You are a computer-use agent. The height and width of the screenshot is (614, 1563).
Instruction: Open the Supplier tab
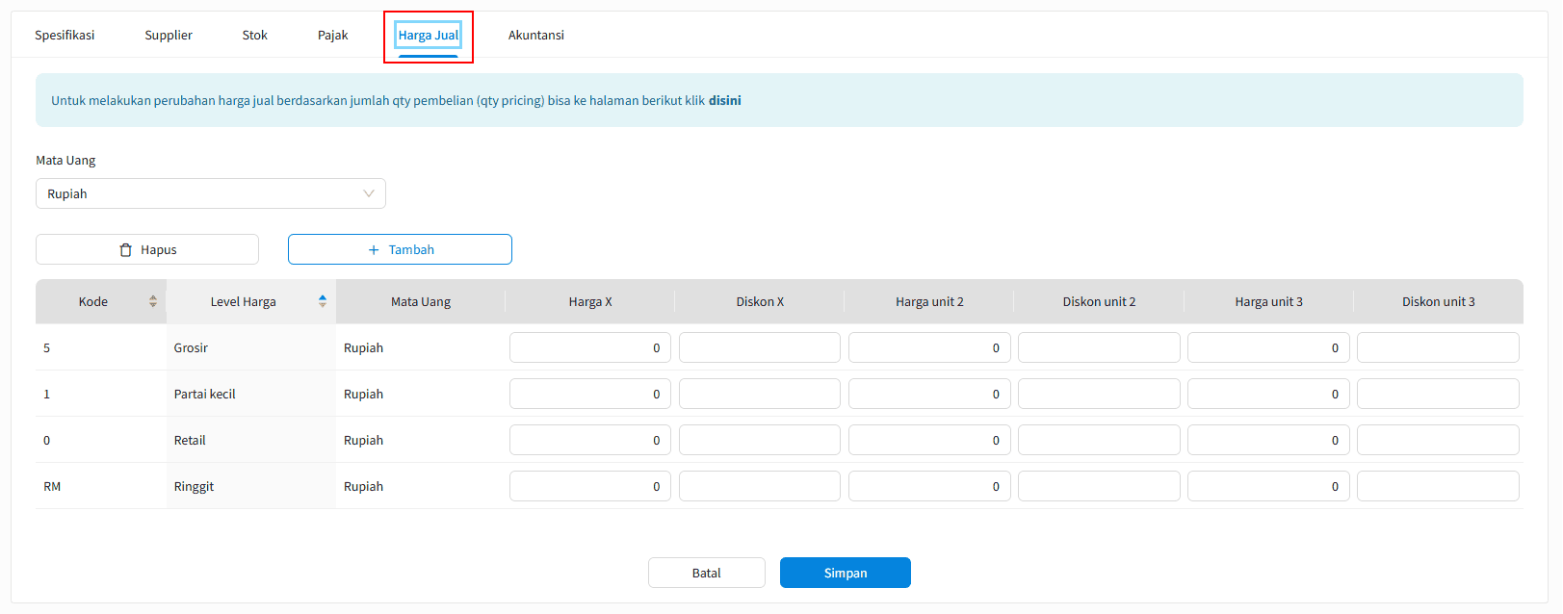click(169, 36)
